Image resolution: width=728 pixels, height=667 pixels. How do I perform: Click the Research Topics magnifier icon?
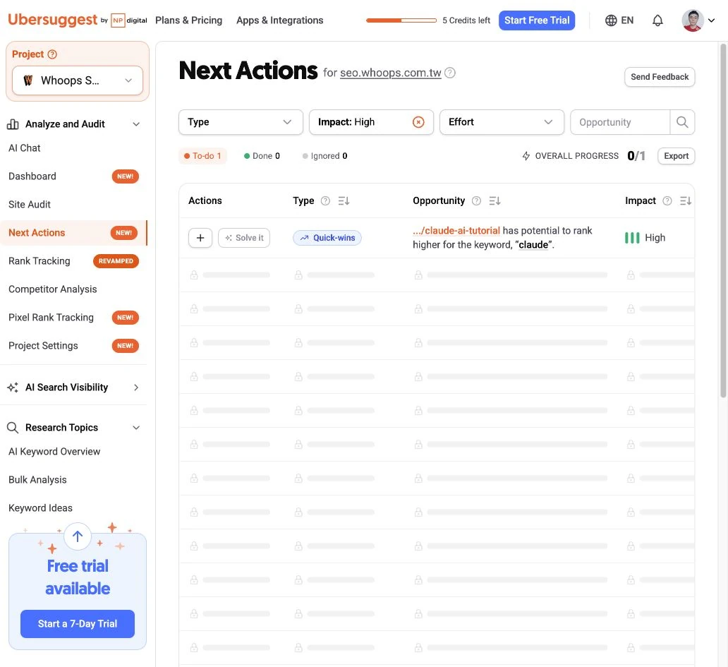pos(13,428)
